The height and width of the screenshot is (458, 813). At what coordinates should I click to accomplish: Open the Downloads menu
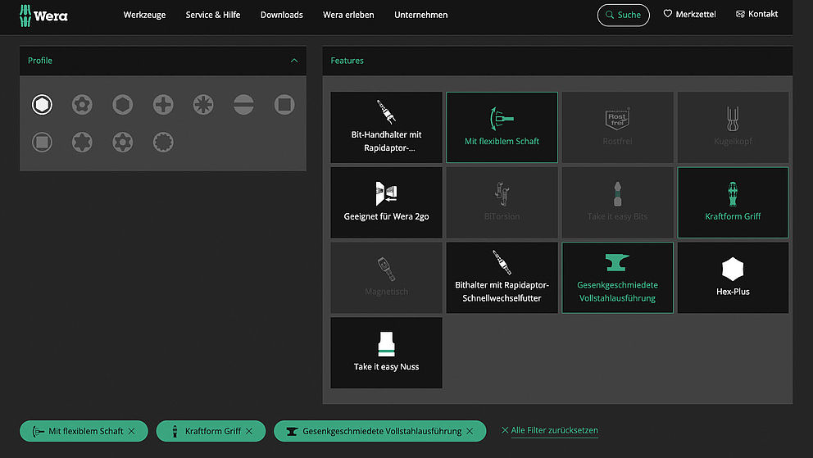coord(282,15)
